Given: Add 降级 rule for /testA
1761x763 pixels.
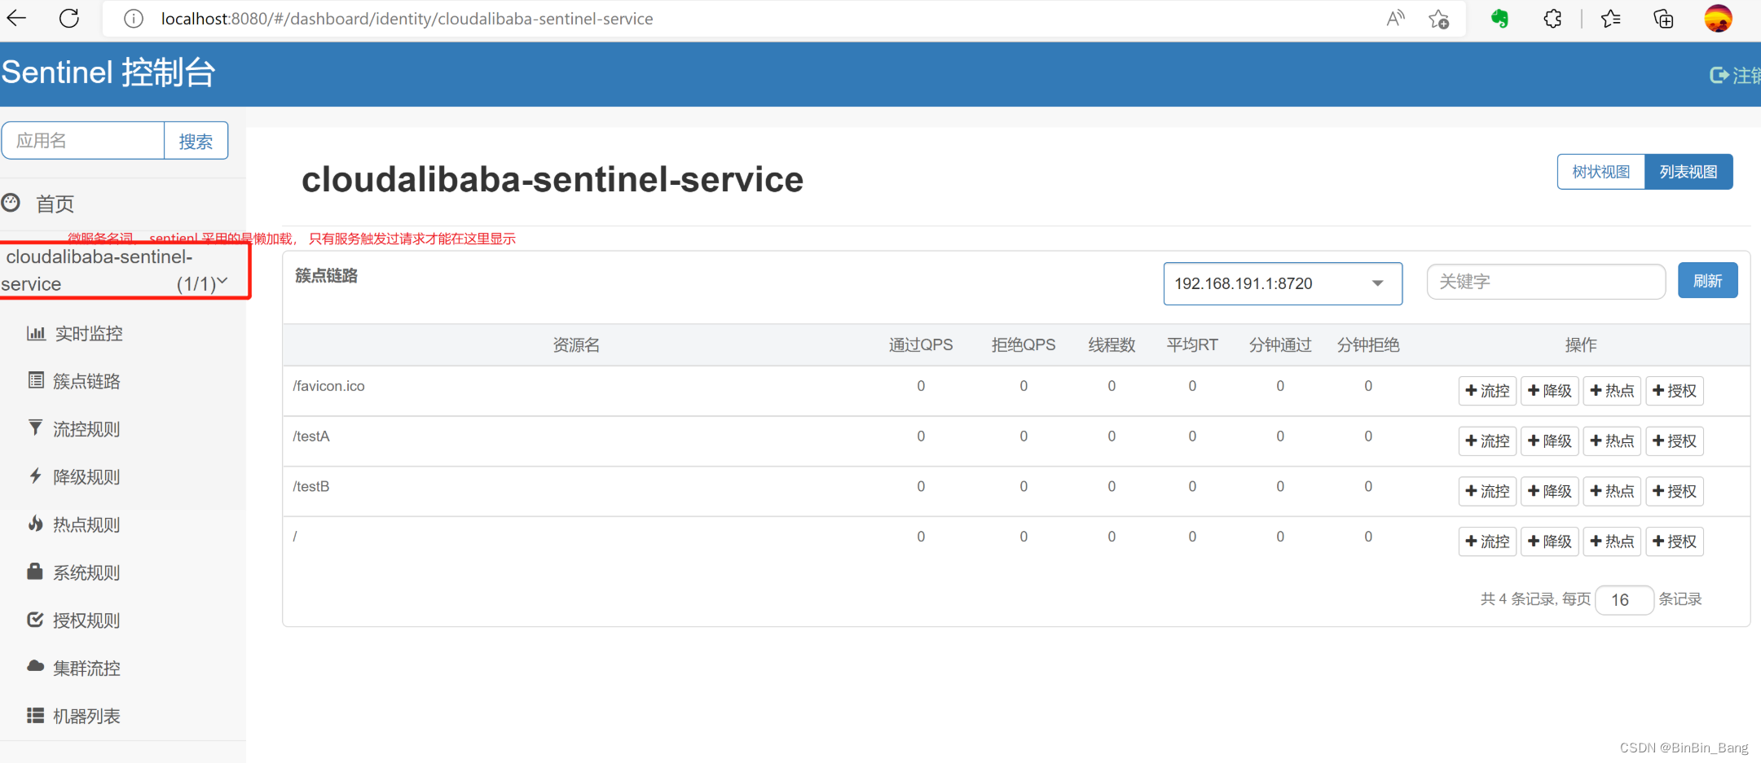Looking at the screenshot, I should coord(1550,441).
